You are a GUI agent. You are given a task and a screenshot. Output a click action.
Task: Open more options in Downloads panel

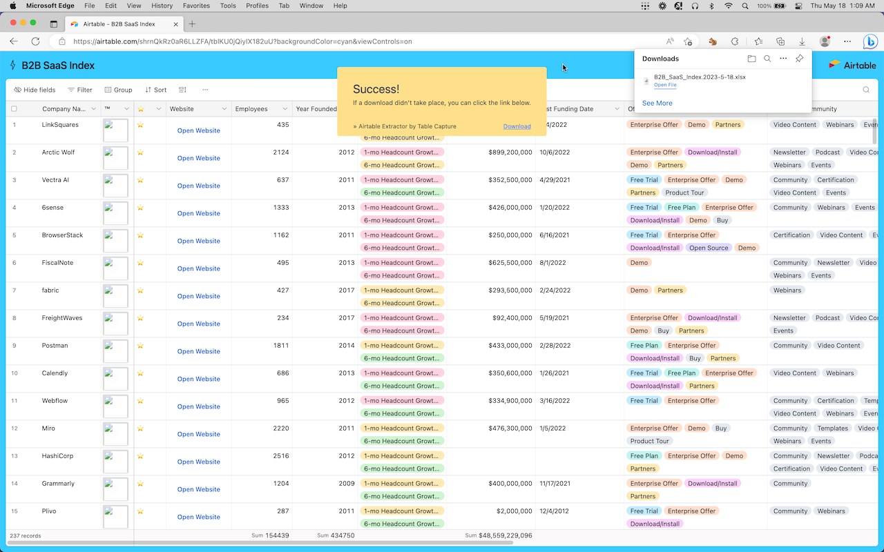pyautogui.click(x=783, y=59)
